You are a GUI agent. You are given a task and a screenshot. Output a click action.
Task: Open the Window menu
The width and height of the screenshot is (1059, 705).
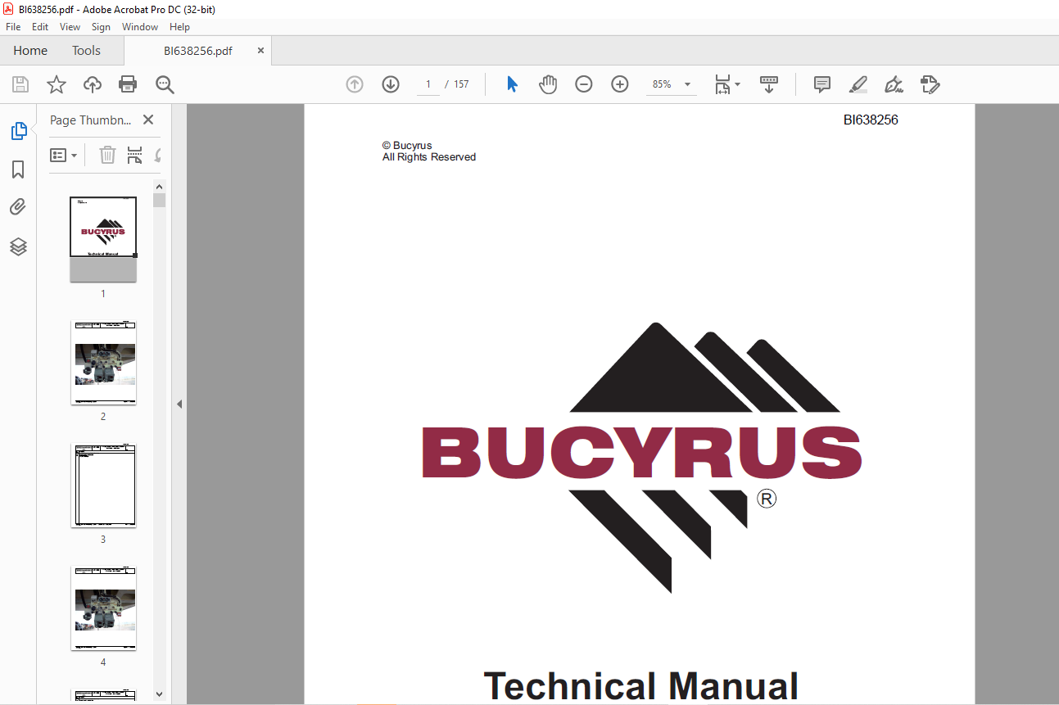point(140,27)
